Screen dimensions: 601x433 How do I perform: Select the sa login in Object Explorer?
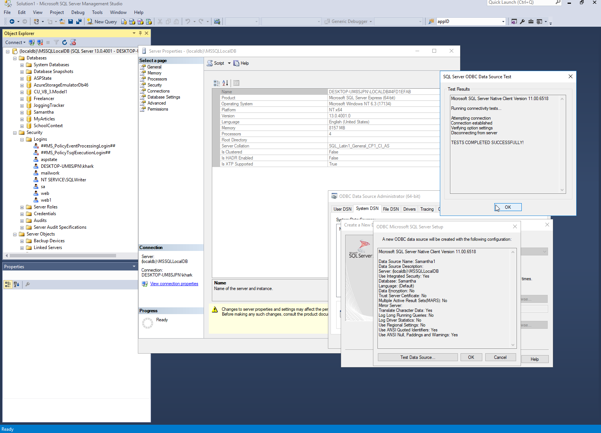[43, 187]
